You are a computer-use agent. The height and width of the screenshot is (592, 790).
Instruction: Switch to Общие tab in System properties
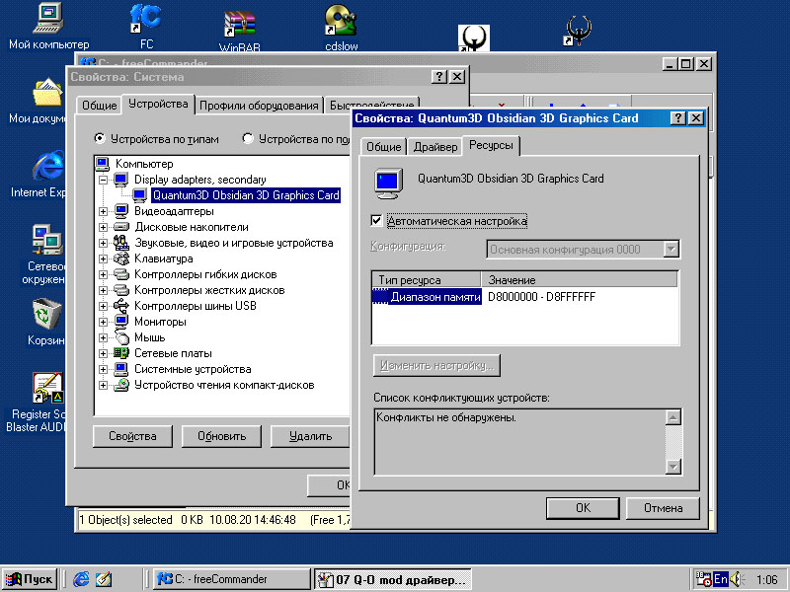pos(100,106)
